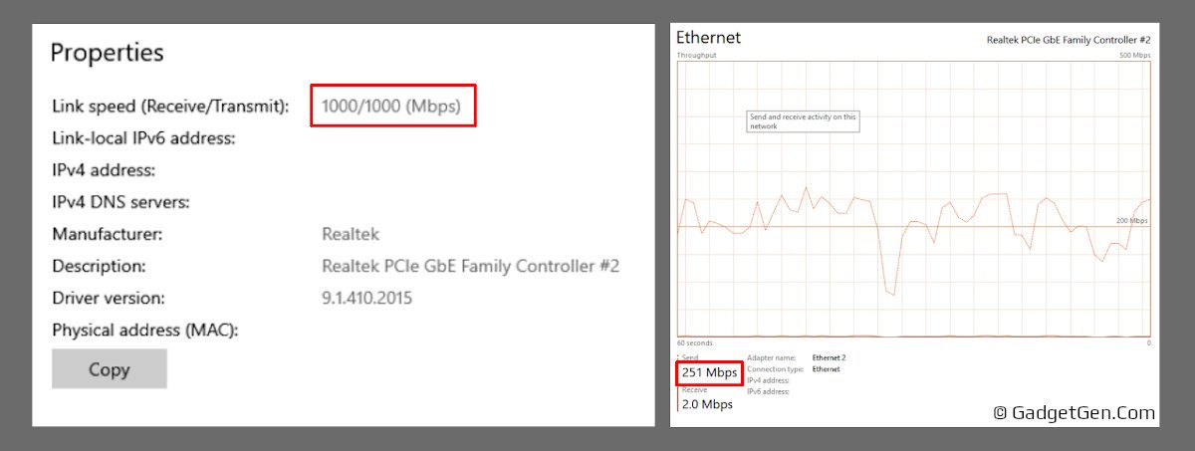This screenshot has width=1195, height=451.
Task: Click the Link-local IPv6 address label
Action: 143,138
